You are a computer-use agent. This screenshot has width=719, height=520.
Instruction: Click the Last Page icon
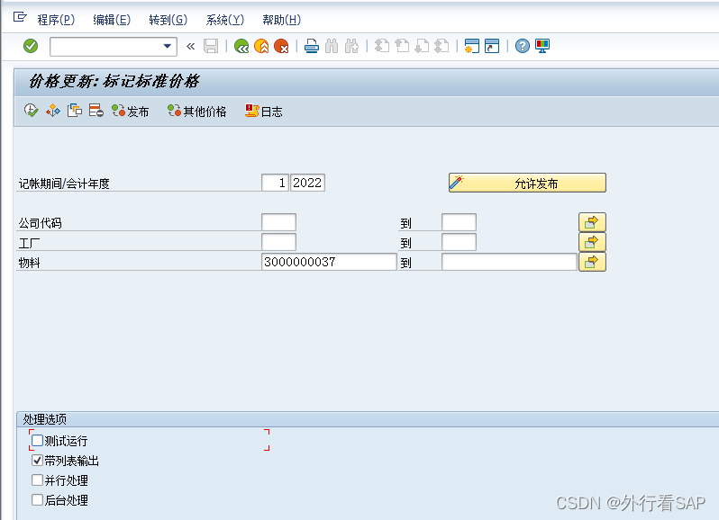click(x=441, y=46)
